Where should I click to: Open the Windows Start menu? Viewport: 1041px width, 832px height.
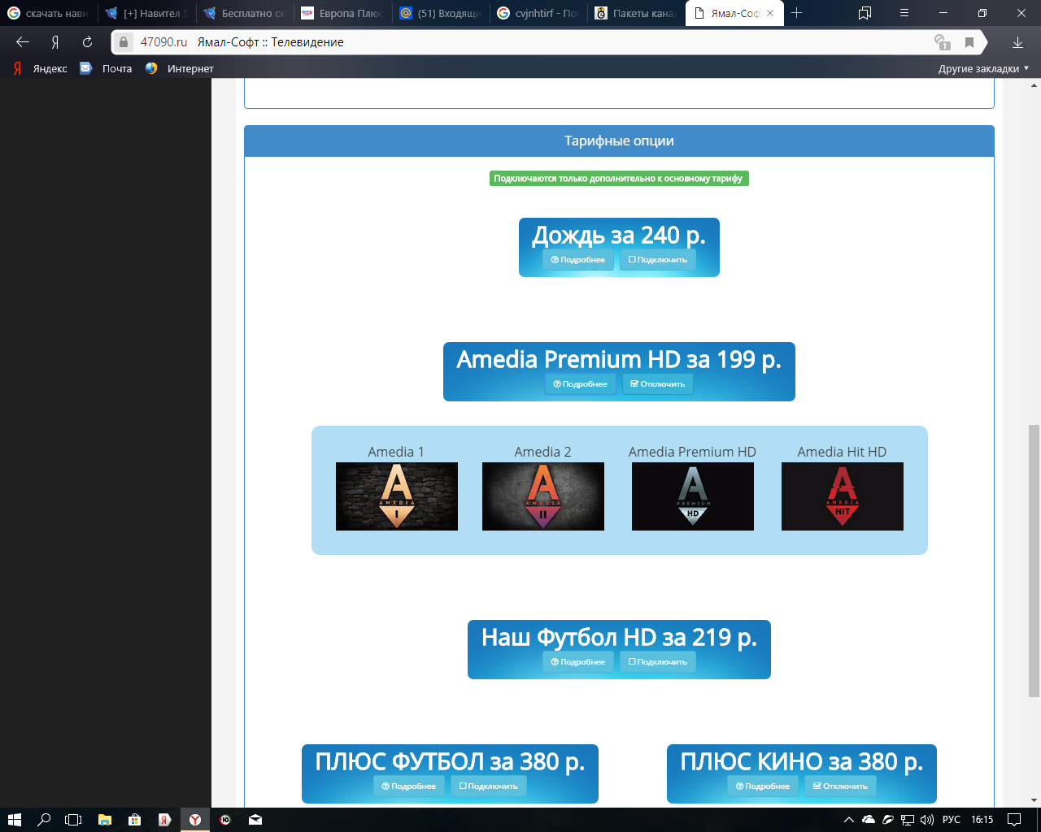tap(14, 820)
